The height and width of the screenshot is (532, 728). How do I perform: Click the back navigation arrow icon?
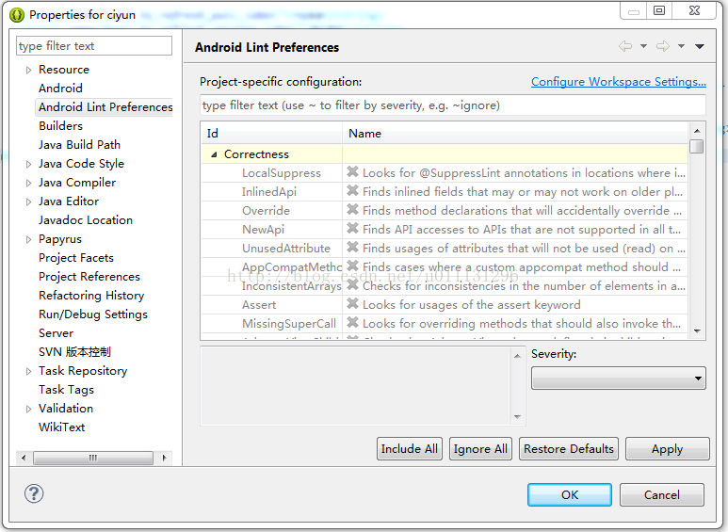(625, 46)
